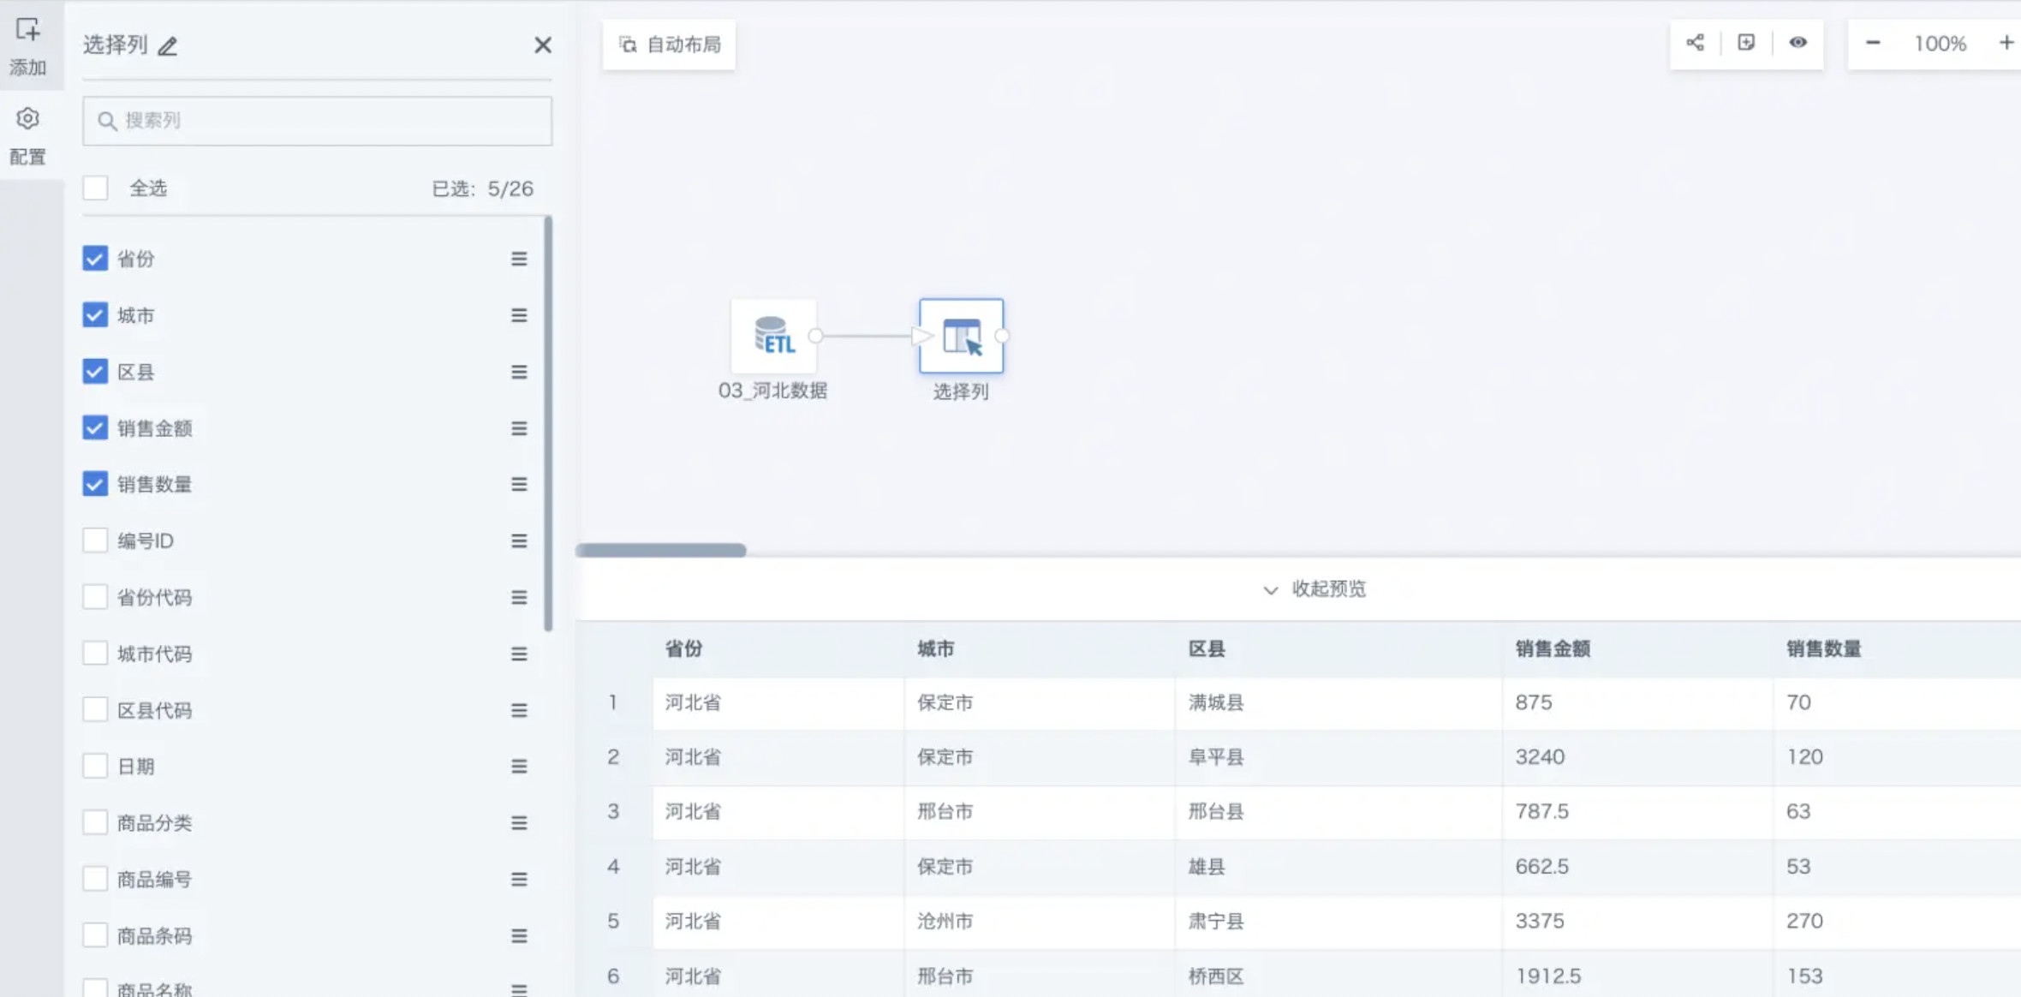Click the share icon in top toolbar
The image size is (2021, 997).
coord(1695,43)
